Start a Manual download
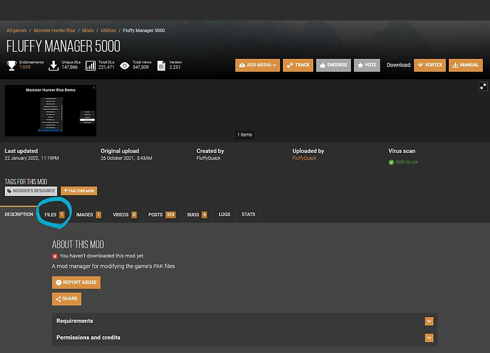The image size is (490, 353). click(x=466, y=65)
